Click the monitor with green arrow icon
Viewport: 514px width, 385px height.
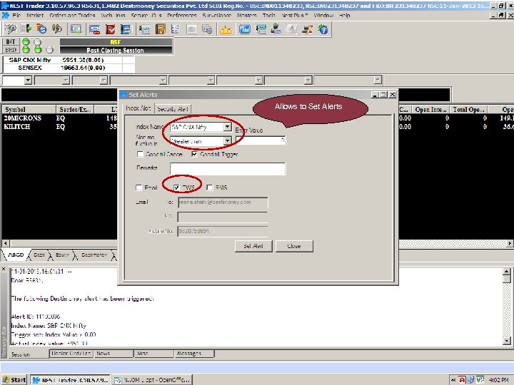[76, 29]
